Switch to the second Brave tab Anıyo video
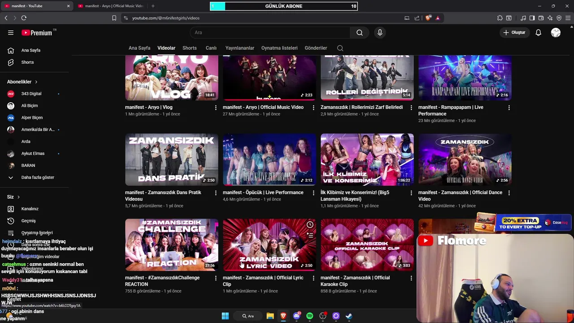The image size is (574, 323). click(111, 6)
